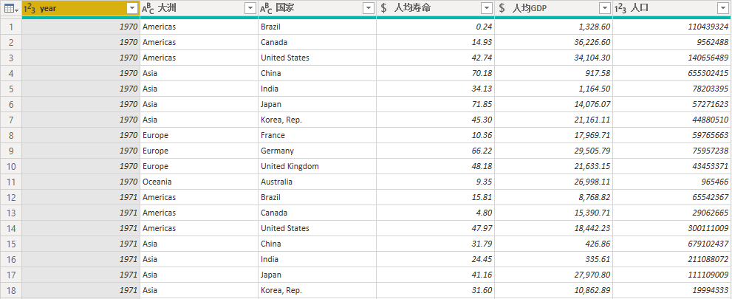Screen dimensions: 732x299
Task: Click the United Kingdom cell
Action: [x=290, y=166]
